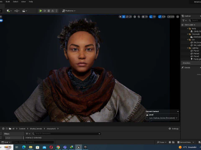The image size is (201, 150).
Task: Open the Help menu
Action: pyautogui.click(x=31, y=2)
